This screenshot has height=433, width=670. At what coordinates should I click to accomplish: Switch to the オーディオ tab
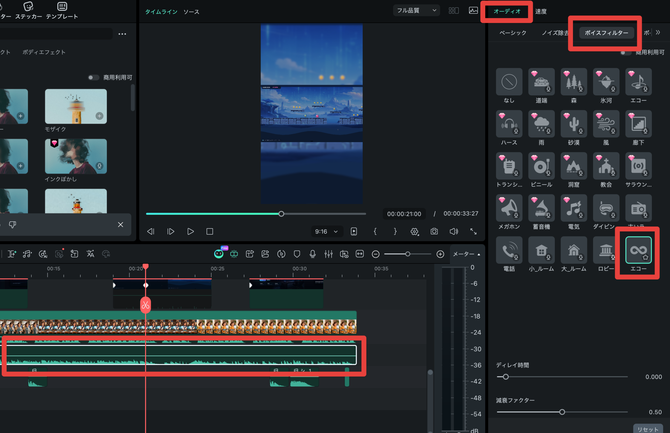pos(507,11)
